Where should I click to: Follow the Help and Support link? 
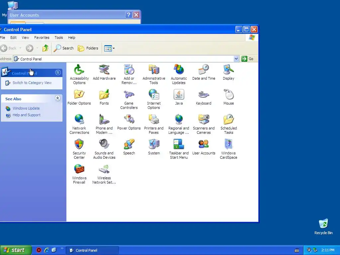coord(27,115)
